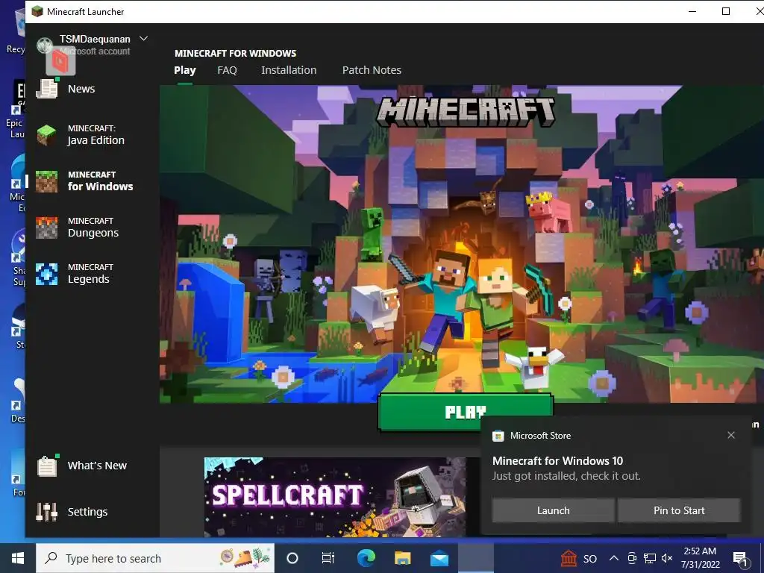Viewport: 764px width, 573px height.
Task: Open the News section icon
Action: 47,88
